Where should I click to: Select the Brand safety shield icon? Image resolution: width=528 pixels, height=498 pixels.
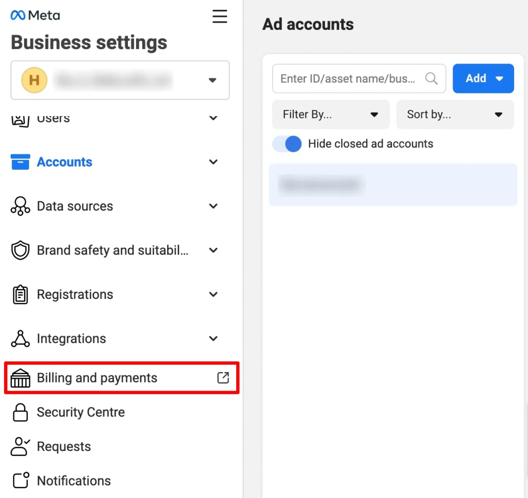pos(20,250)
